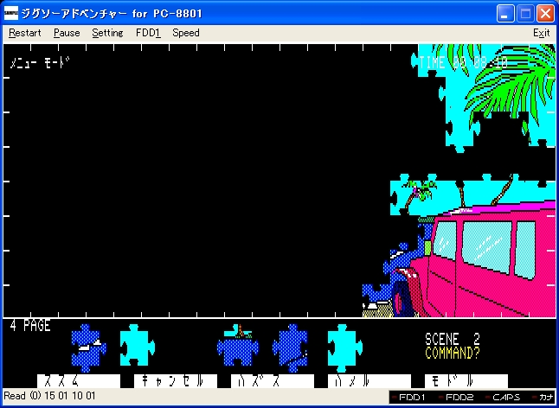Select the first blue puzzle piece in tray
The width and height of the screenshot is (559, 408).
[x=87, y=346]
